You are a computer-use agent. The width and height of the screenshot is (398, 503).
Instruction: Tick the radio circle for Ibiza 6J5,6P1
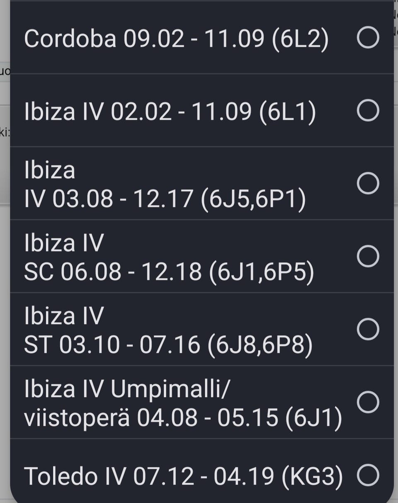[368, 183]
